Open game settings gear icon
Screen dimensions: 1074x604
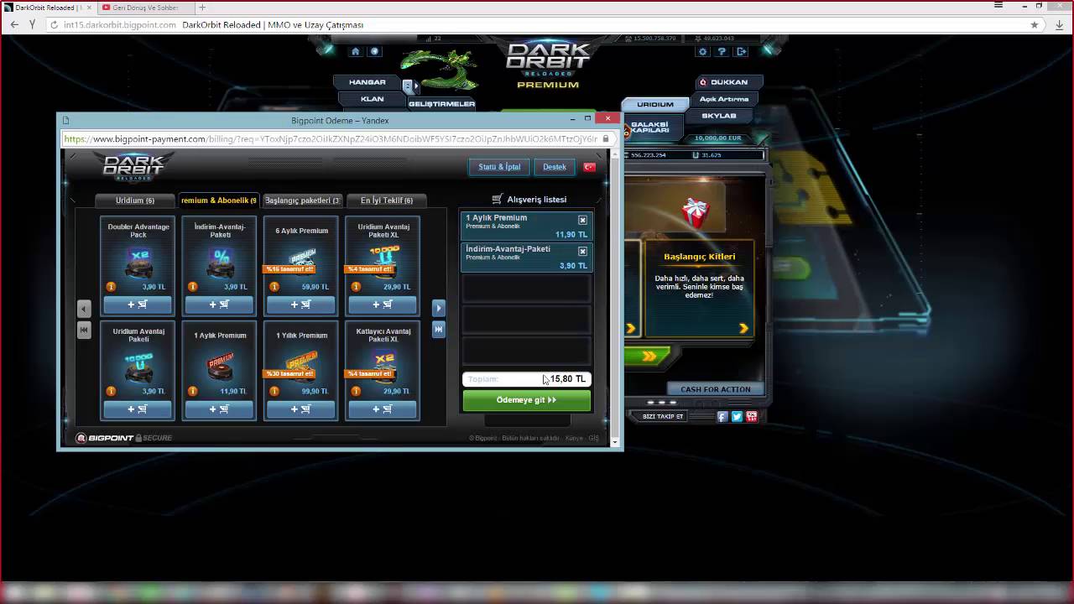point(703,51)
